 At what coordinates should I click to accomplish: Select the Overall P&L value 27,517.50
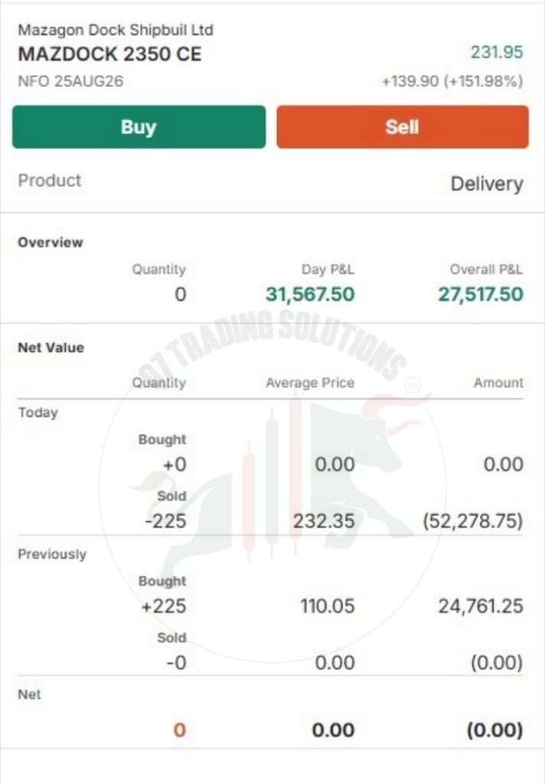(x=481, y=294)
